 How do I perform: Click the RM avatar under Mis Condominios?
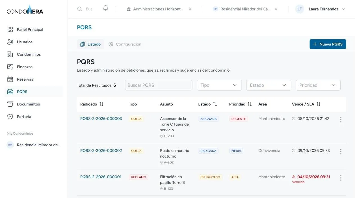10,145
